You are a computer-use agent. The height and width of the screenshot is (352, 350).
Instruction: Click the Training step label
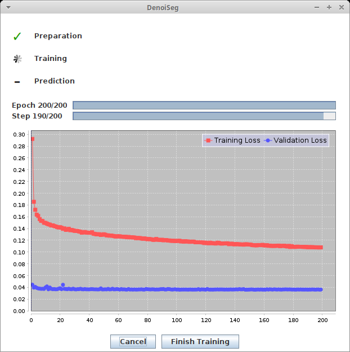coord(51,59)
